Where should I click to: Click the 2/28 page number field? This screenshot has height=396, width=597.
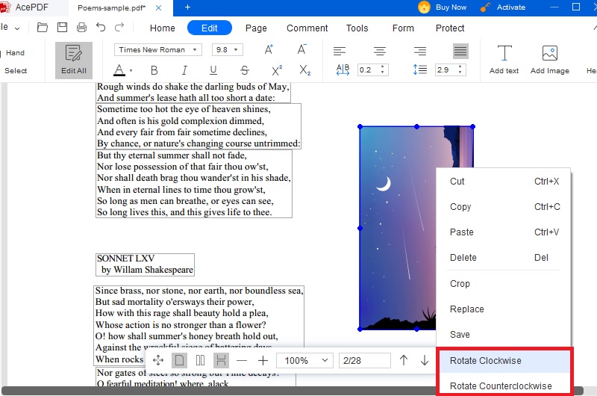(x=364, y=361)
